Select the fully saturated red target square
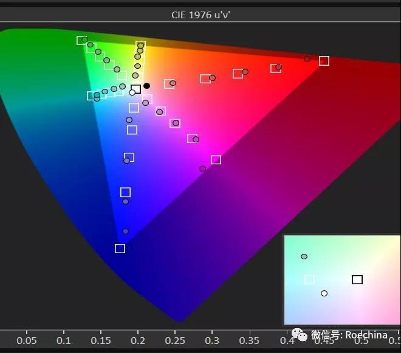This screenshot has width=401, height=353. [x=324, y=61]
